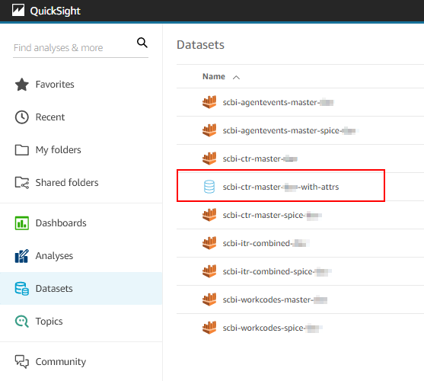Click the Community chat icon
Viewport: 424px width, 381px height.
pos(21,362)
